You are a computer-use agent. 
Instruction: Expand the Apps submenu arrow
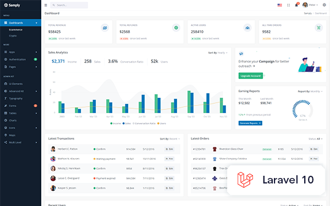coord(36,52)
